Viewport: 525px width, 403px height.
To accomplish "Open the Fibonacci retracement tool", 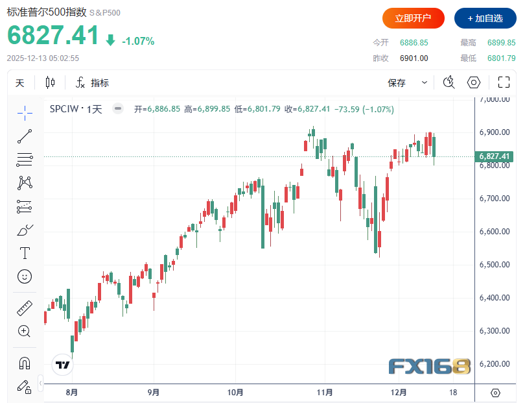I will 25,160.
